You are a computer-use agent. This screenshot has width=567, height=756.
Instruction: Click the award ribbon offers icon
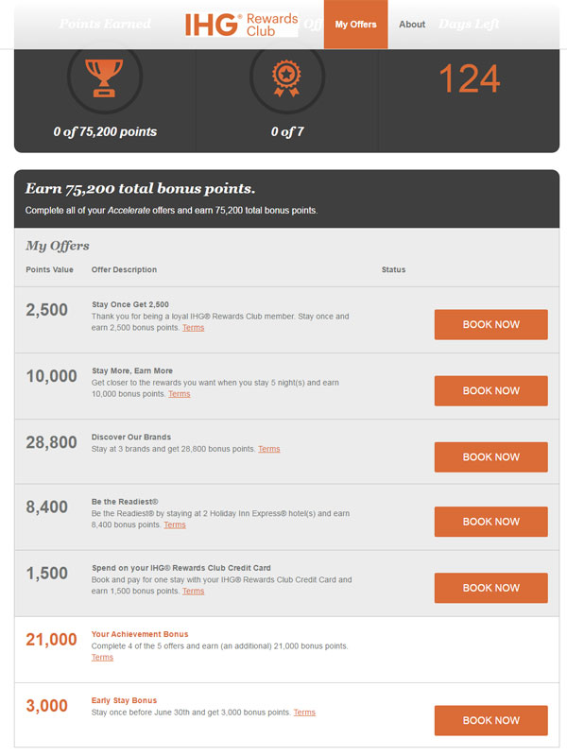coord(286,77)
